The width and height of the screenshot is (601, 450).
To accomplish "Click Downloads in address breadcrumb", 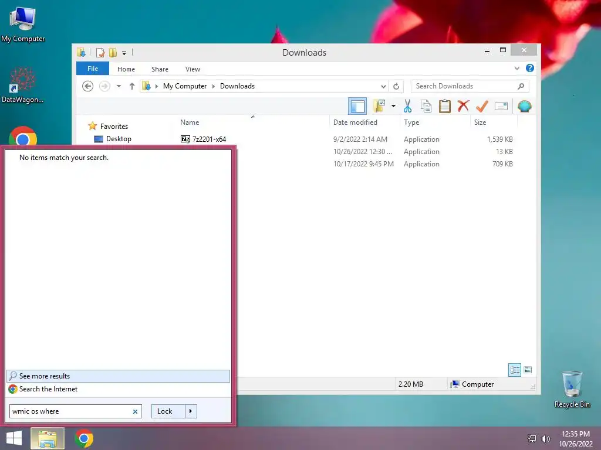I will click(x=237, y=86).
